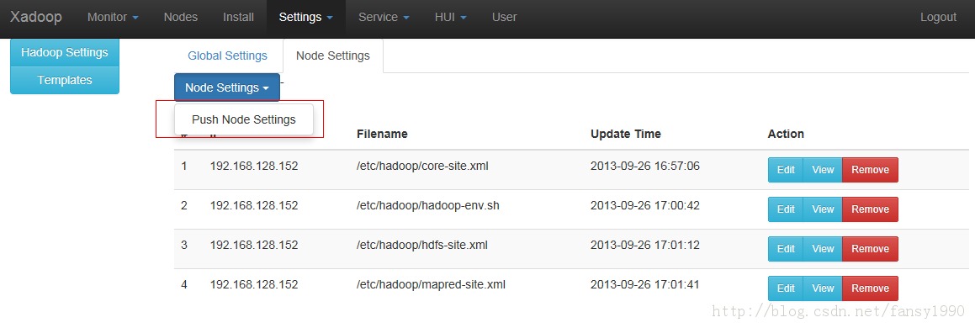Open Hadoop Settings in the sidebar
Image resolution: width=975 pixels, height=328 pixels.
pos(65,53)
